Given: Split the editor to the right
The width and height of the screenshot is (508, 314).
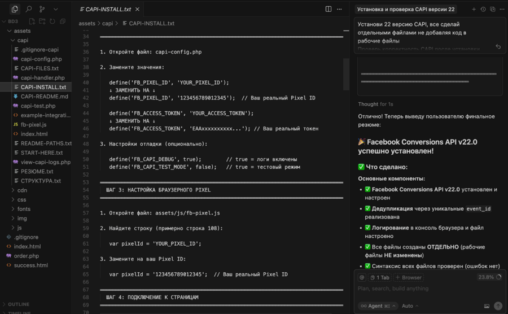Looking at the screenshot, I should point(329,9).
